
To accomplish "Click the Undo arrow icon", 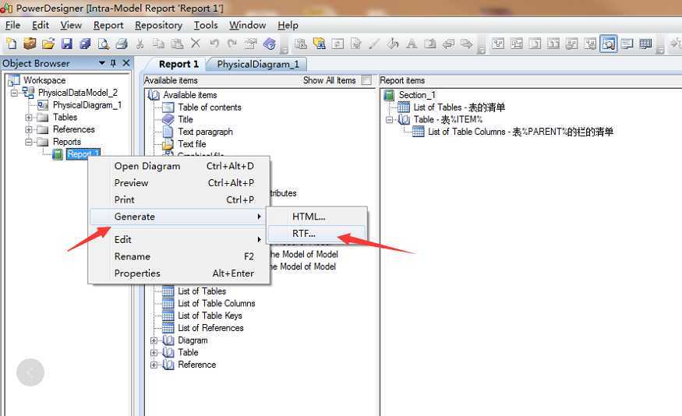I will tap(214, 44).
